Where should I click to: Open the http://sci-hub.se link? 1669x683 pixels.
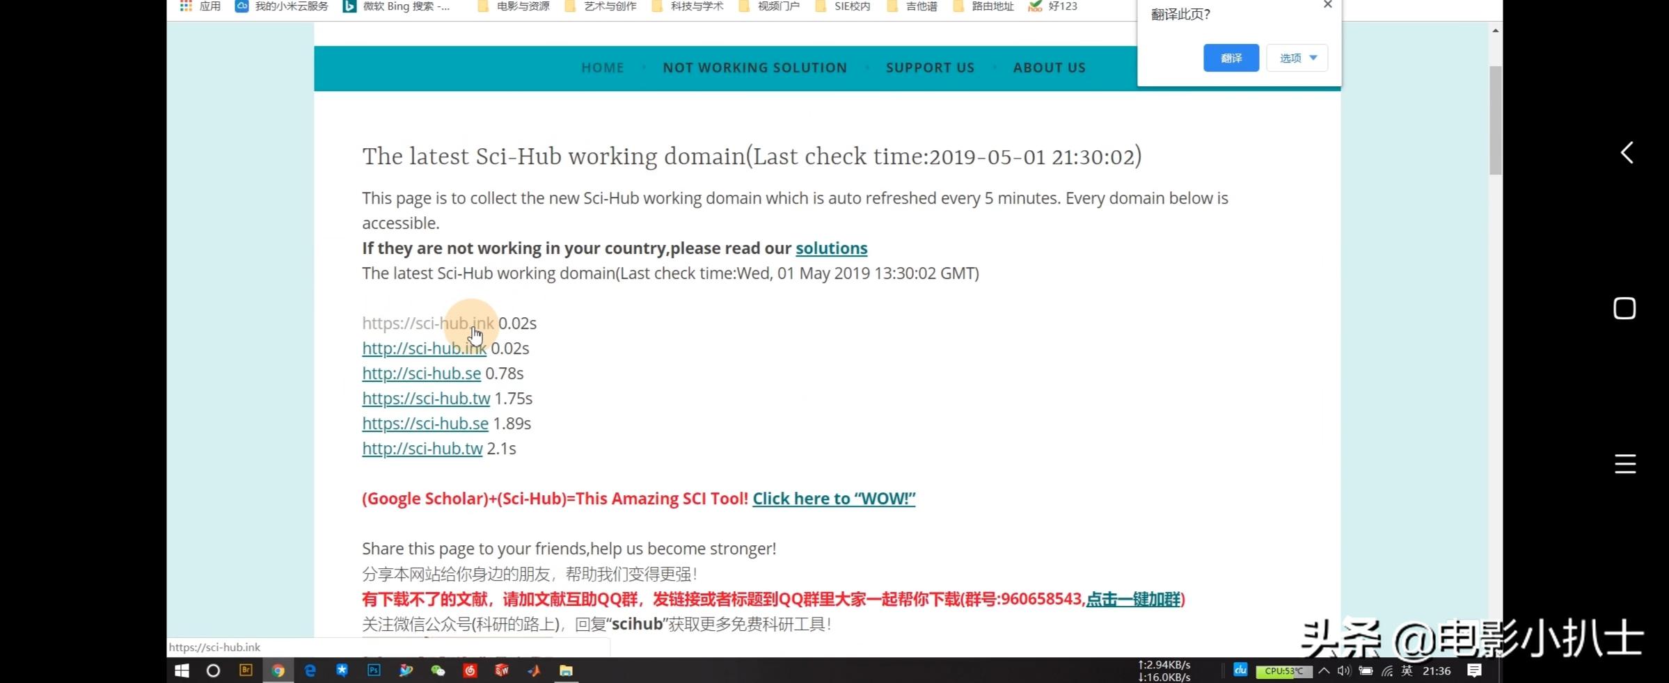422,373
